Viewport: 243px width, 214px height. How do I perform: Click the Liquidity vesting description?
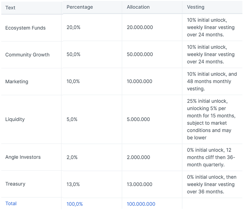[211, 119]
